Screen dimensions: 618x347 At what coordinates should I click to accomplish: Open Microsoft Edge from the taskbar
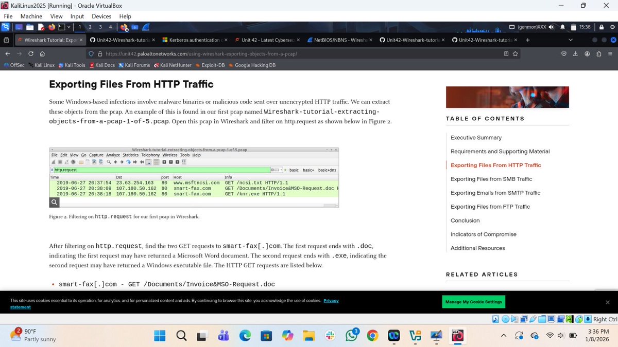point(245,336)
